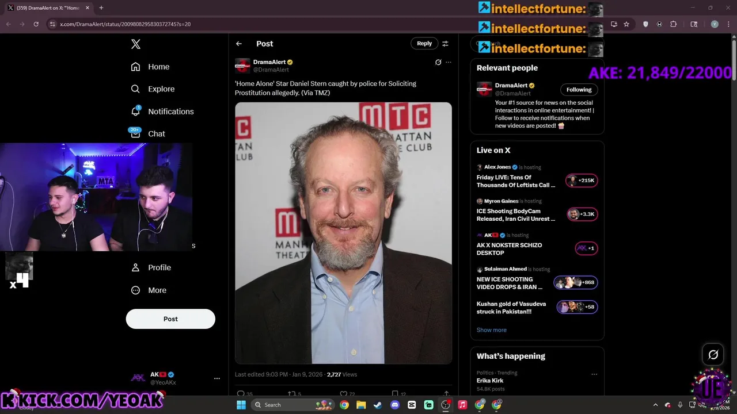This screenshot has width=737, height=414.
Task: Click +868 listeners badge on Sulaiman Ahmed
Action: click(x=576, y=282)
